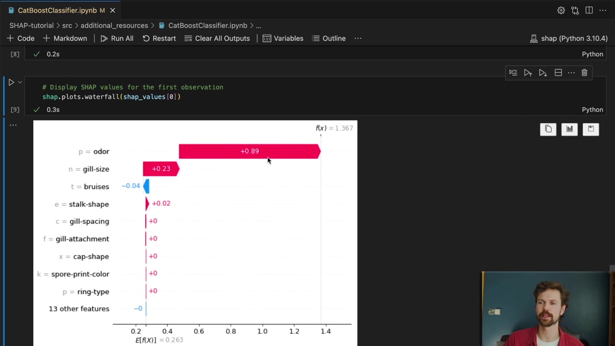Save the plot output image
The width and height of the screenshot is (615, 346).
point(590,129)
